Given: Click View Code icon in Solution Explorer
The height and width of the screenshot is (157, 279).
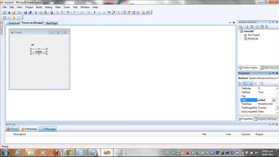Looking at the screenshot, I should click(x=257, y=27).
